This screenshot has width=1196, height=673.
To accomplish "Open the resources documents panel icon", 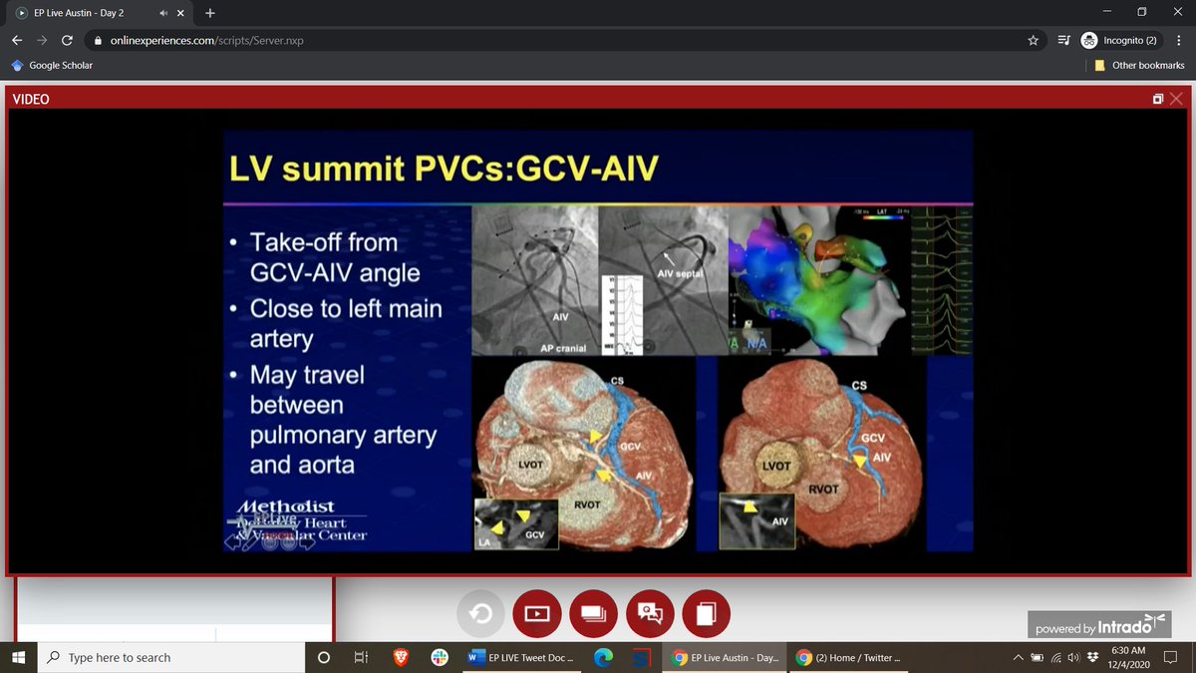I will click(707, 614).
